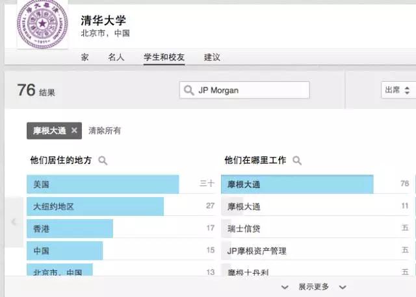Click 清除所有 link

[x=105, y=130]
